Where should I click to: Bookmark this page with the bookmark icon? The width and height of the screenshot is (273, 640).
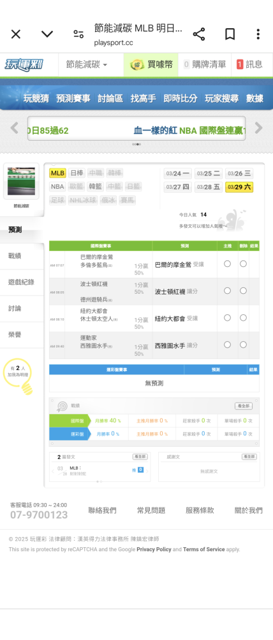230,35
